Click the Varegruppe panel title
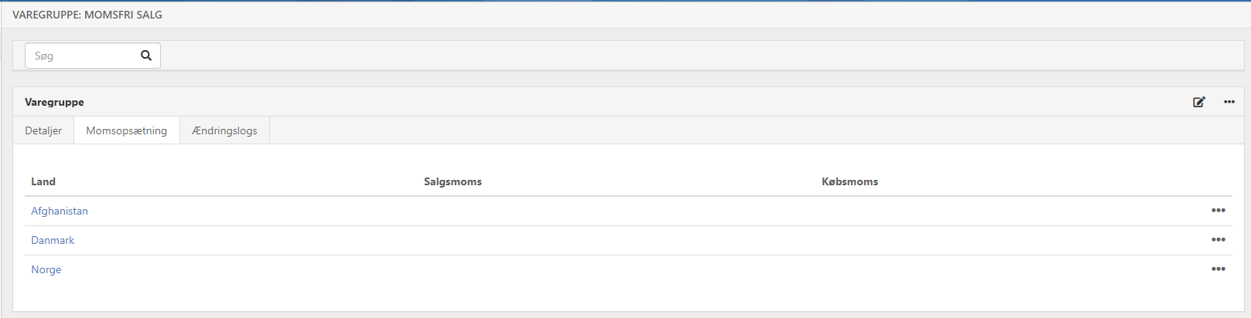Viewport: 1251px width, 318px height. pyautogui.click(x=54, y=102)
